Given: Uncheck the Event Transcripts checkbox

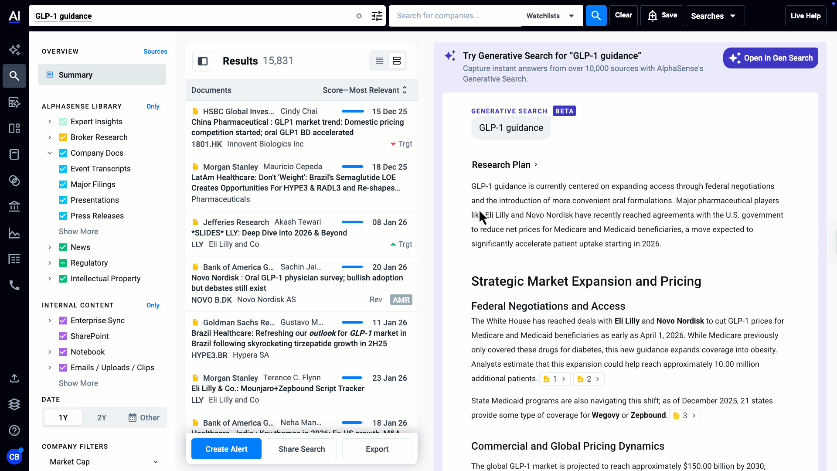Looking at the screenshot, I should point(63,169).
